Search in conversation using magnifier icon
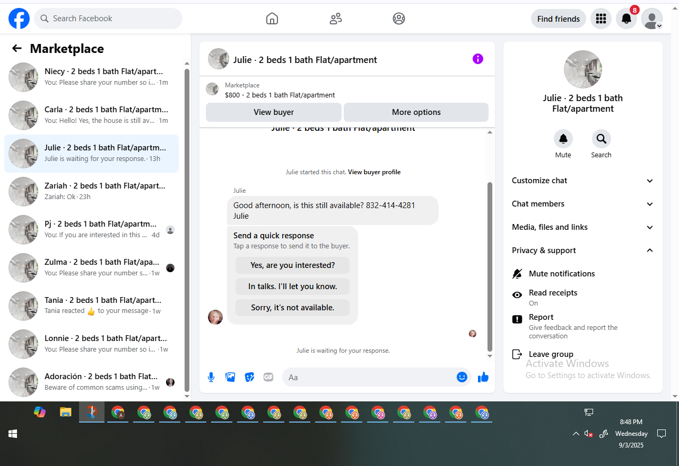 tap(602, 139)
